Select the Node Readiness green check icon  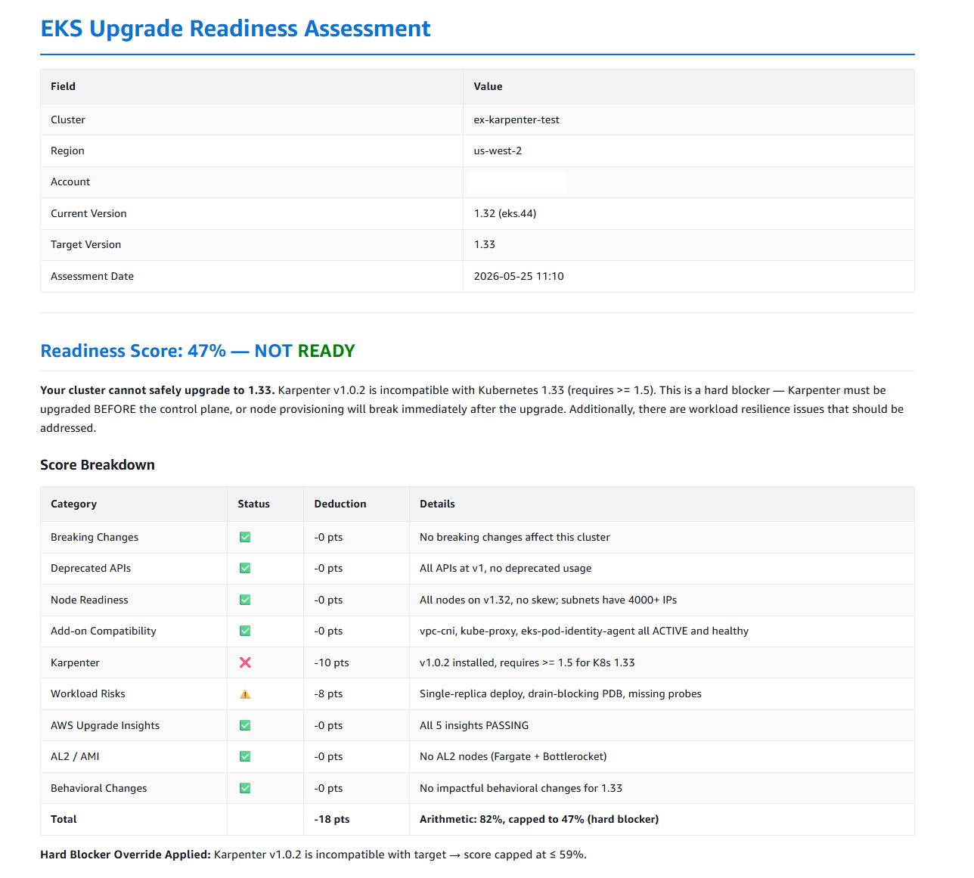tap(245, 600)
